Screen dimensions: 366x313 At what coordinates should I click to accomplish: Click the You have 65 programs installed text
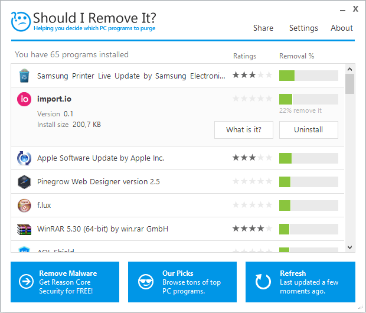(71, 55)
